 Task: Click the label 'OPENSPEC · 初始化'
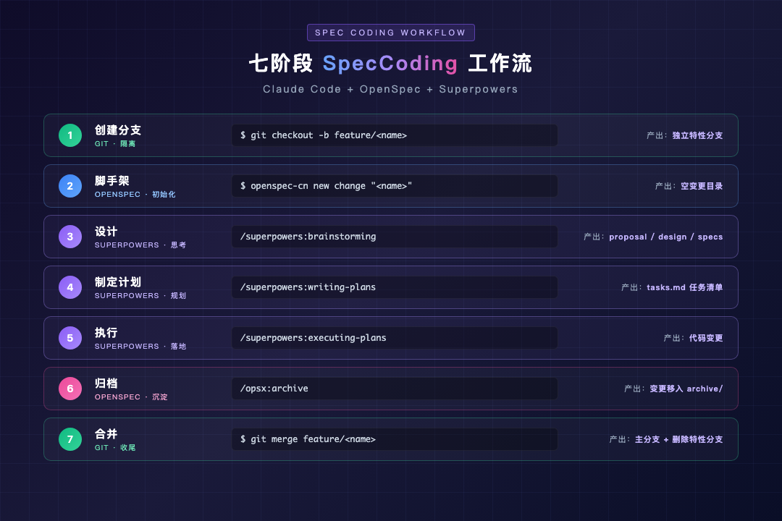135,195
